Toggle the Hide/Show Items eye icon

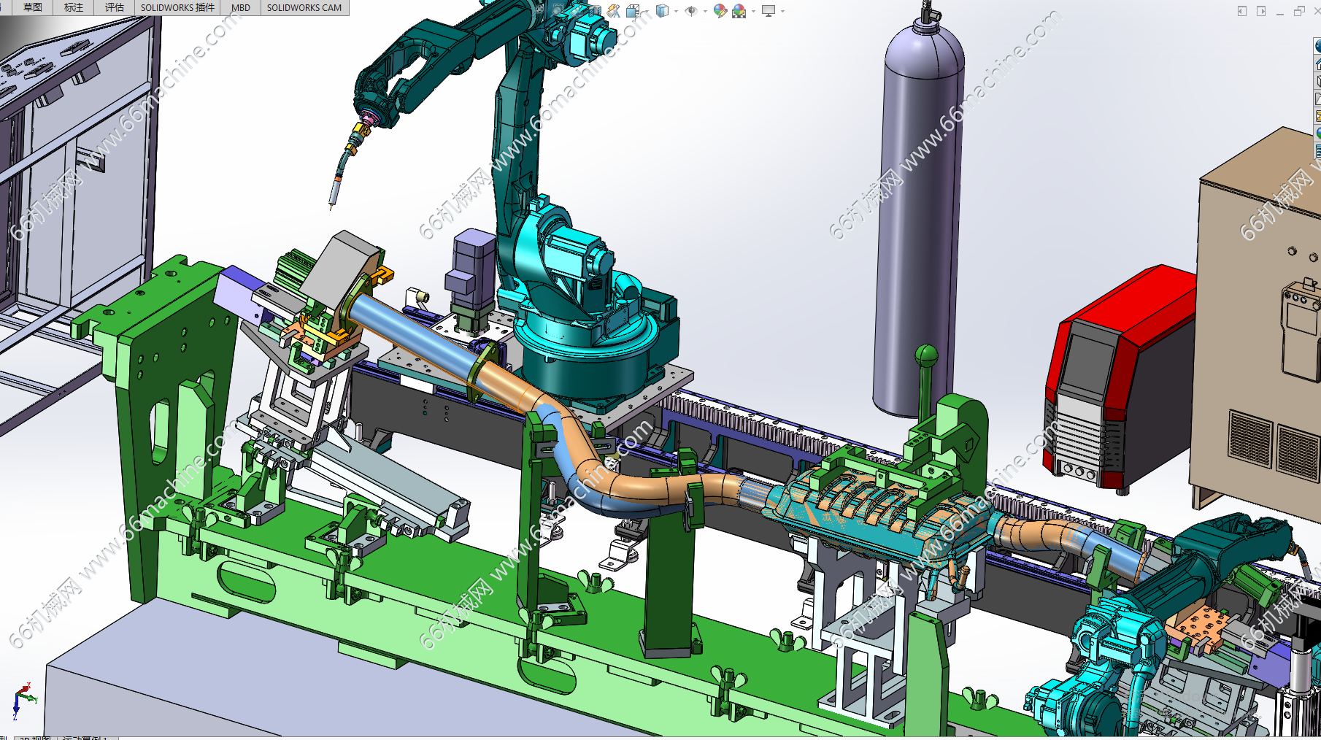point(690,10)
